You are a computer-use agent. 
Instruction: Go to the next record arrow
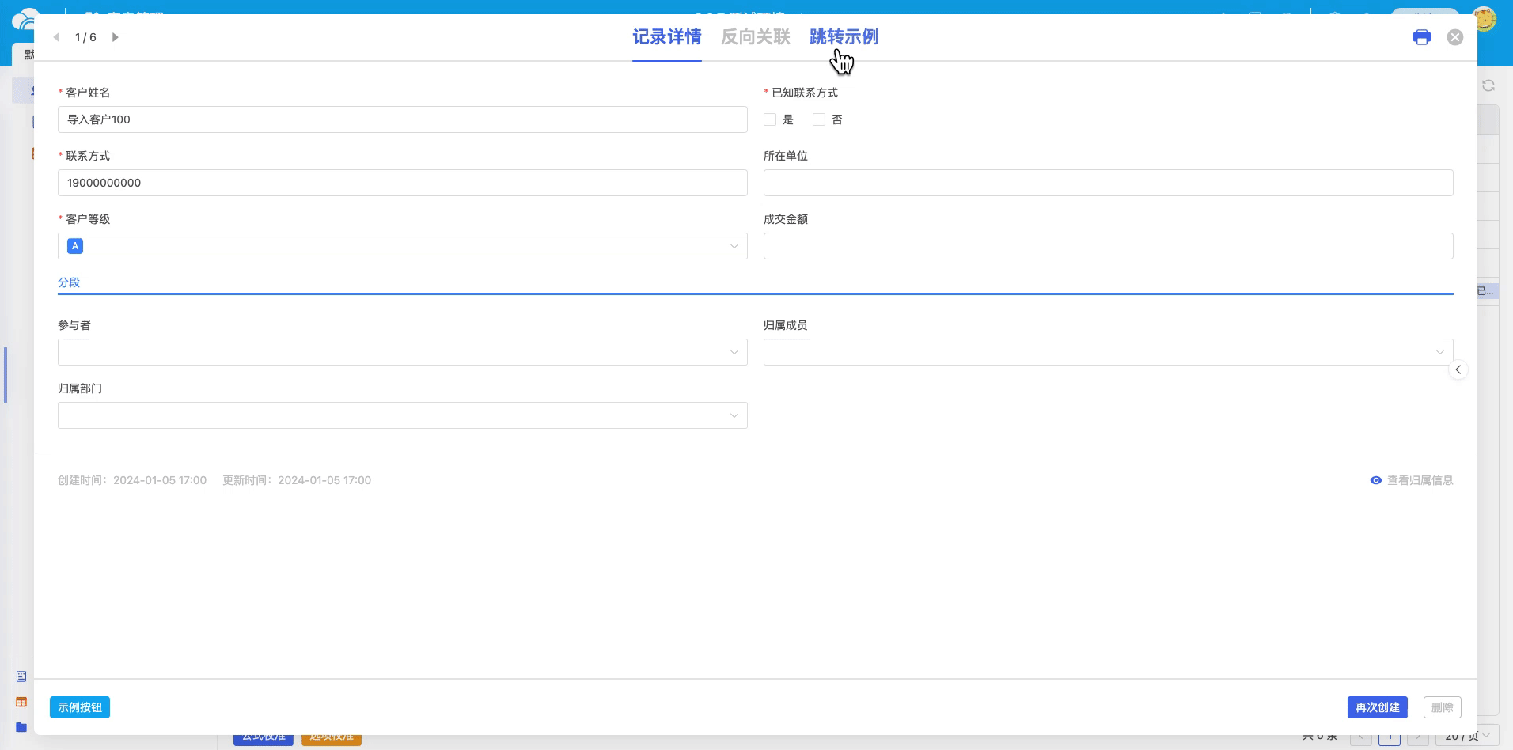[x=116, y=37]
